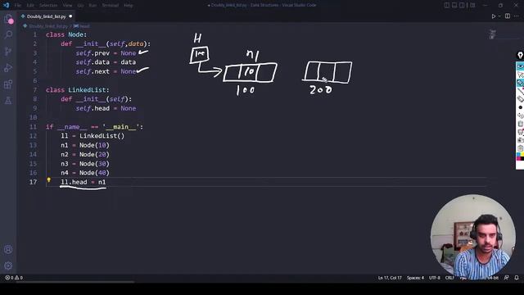
Task: Select the line tool in drawing toolbar
Action: [x=520, y=91]
